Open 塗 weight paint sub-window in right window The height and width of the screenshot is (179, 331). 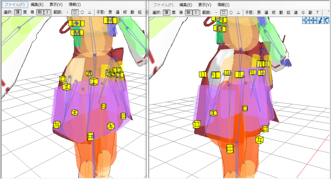tap(296, 12)
